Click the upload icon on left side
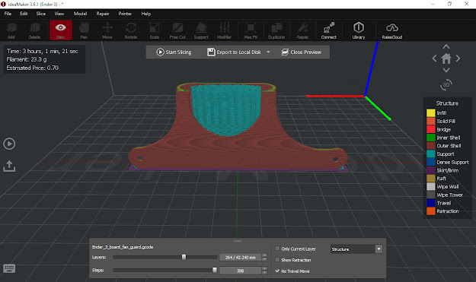The height and width of the screenshot is (282, 476). click(x=9, y=166)
